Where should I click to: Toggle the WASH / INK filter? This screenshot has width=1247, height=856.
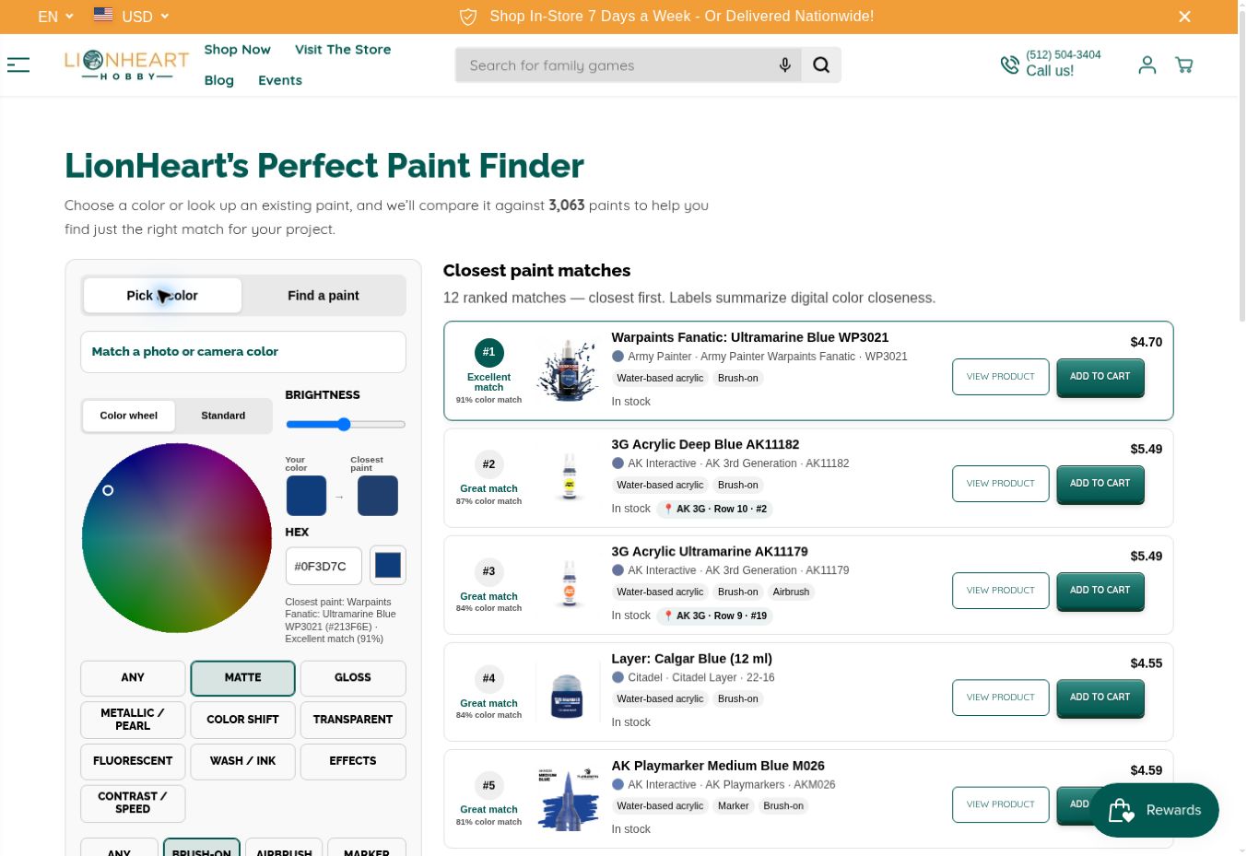coord(243,761)
